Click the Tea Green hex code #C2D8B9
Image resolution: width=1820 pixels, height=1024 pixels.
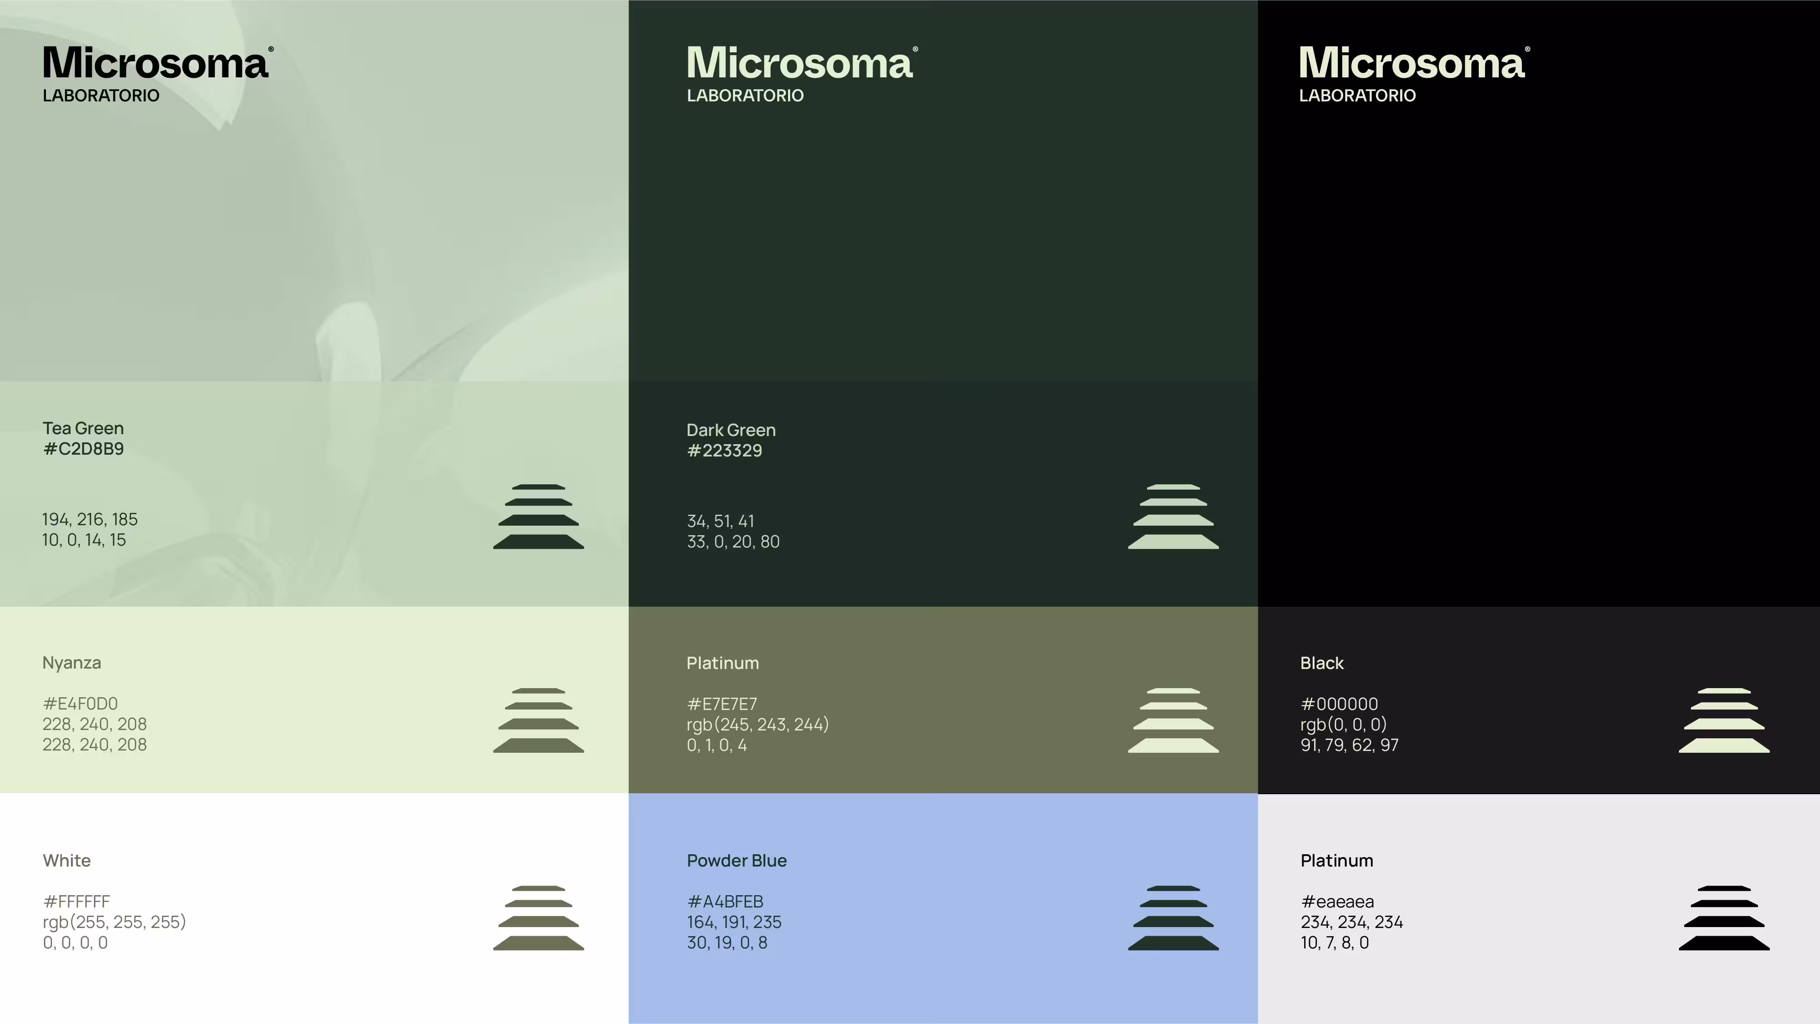tap(83, 450)
